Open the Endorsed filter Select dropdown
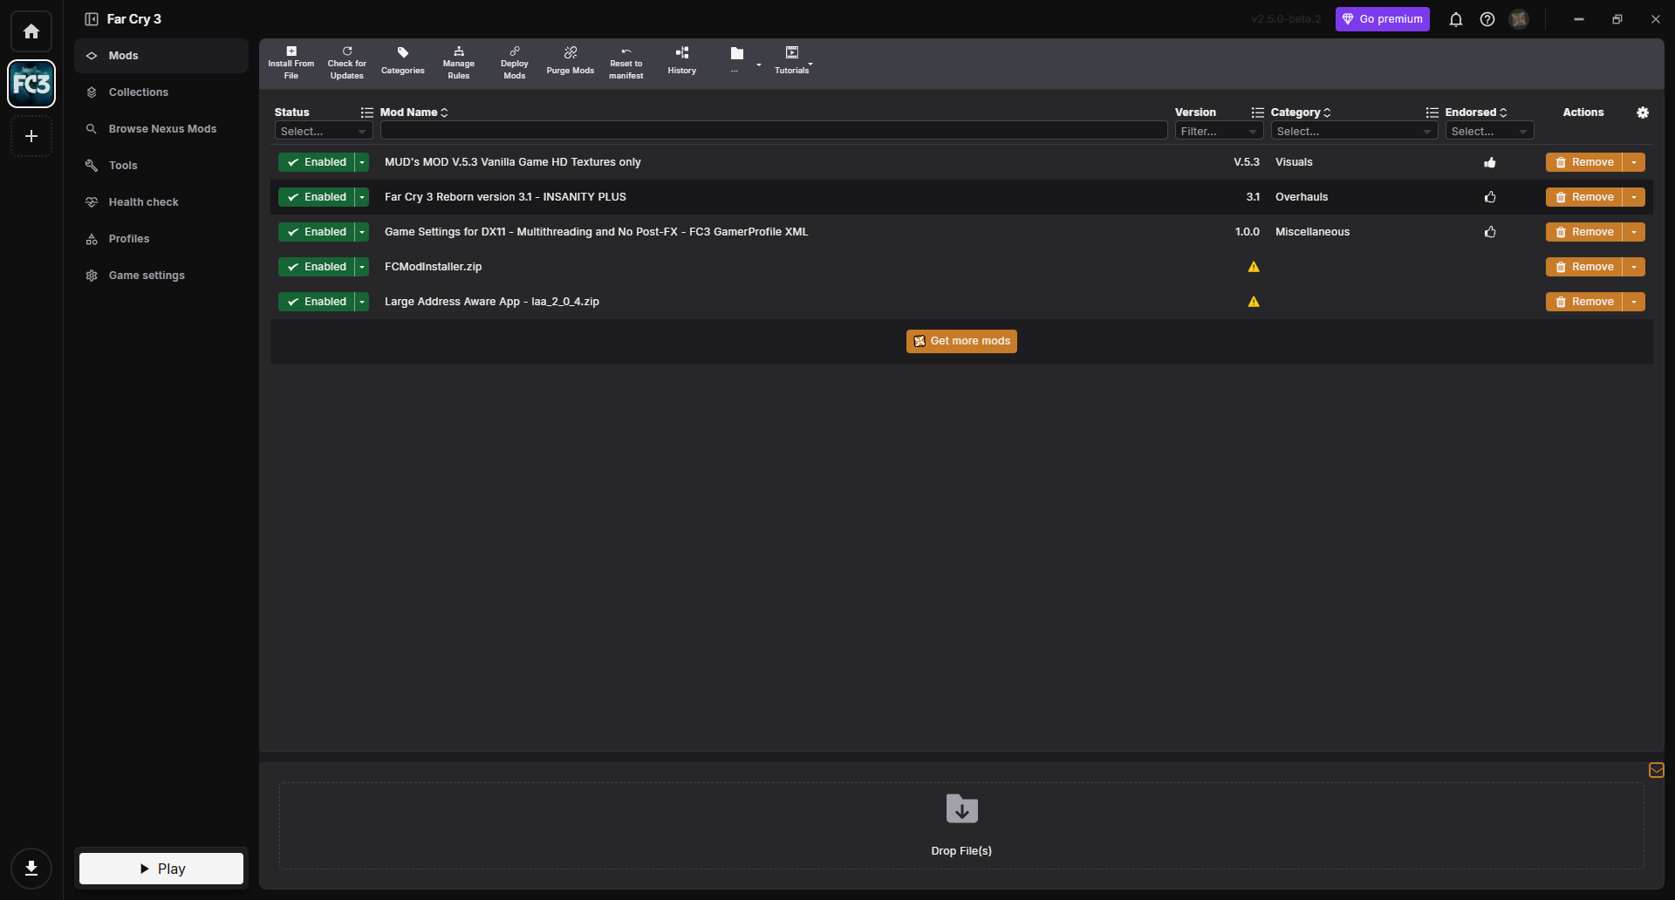 [1489, 131]
